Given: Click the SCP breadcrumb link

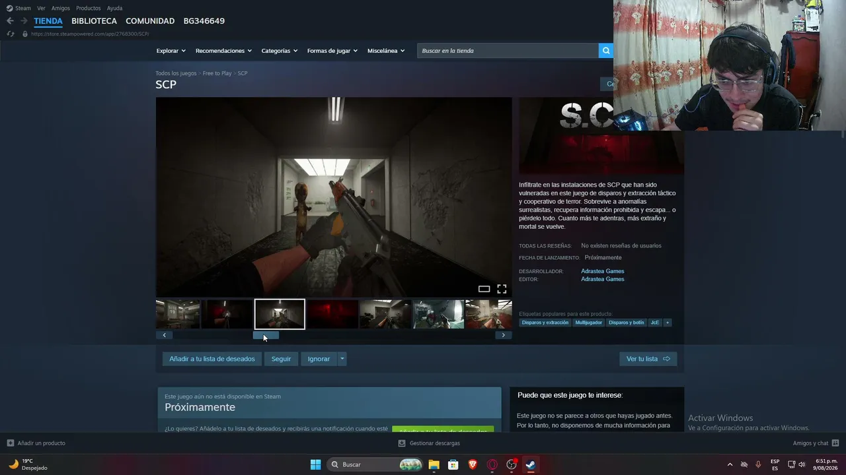Looking at the screenshot, I should pyautogui.click(x=243, y=73).
